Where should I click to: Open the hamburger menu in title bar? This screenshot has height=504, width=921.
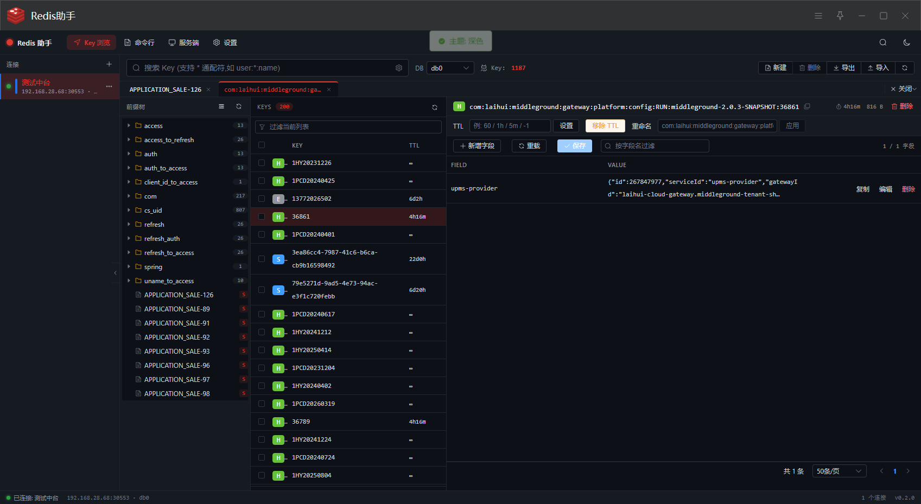(x=818, y=16)
